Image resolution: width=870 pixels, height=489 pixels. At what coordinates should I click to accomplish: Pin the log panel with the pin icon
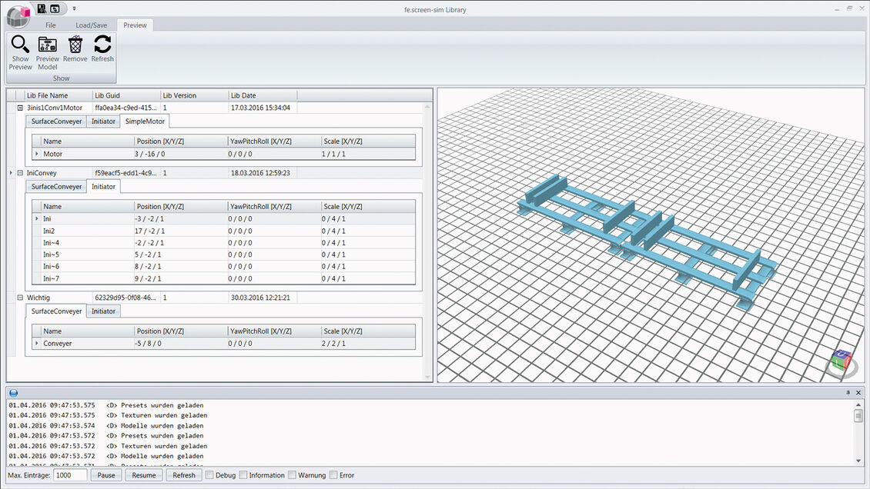click(x=848, y=393)
